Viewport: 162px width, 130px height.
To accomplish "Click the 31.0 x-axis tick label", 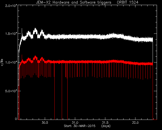I will tap(75, 123).
